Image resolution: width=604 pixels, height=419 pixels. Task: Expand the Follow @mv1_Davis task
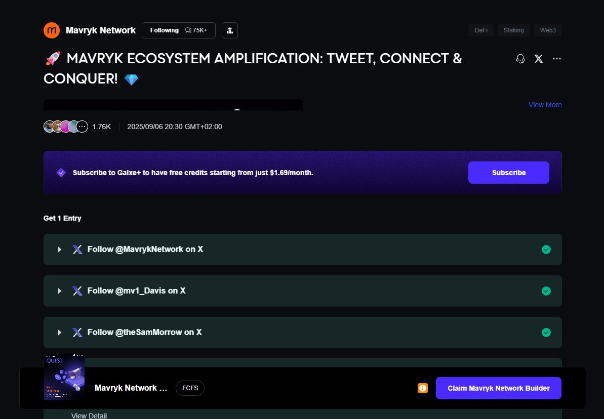click(59, 291)
